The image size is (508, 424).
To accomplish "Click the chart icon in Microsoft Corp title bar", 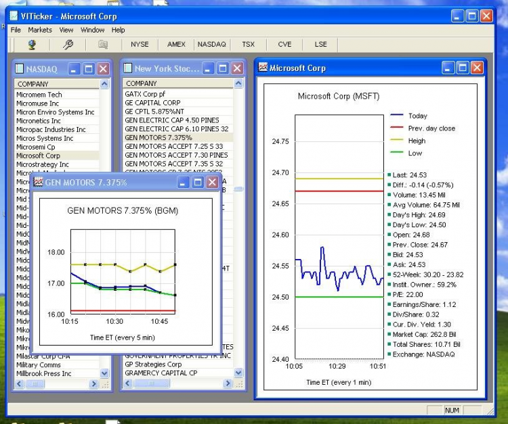I will click(x=262, y=68).
